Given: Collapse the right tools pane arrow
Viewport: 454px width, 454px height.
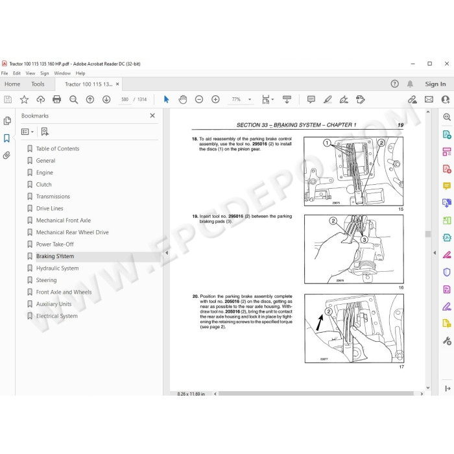Looking at the screenshot, I should (435, 253).
